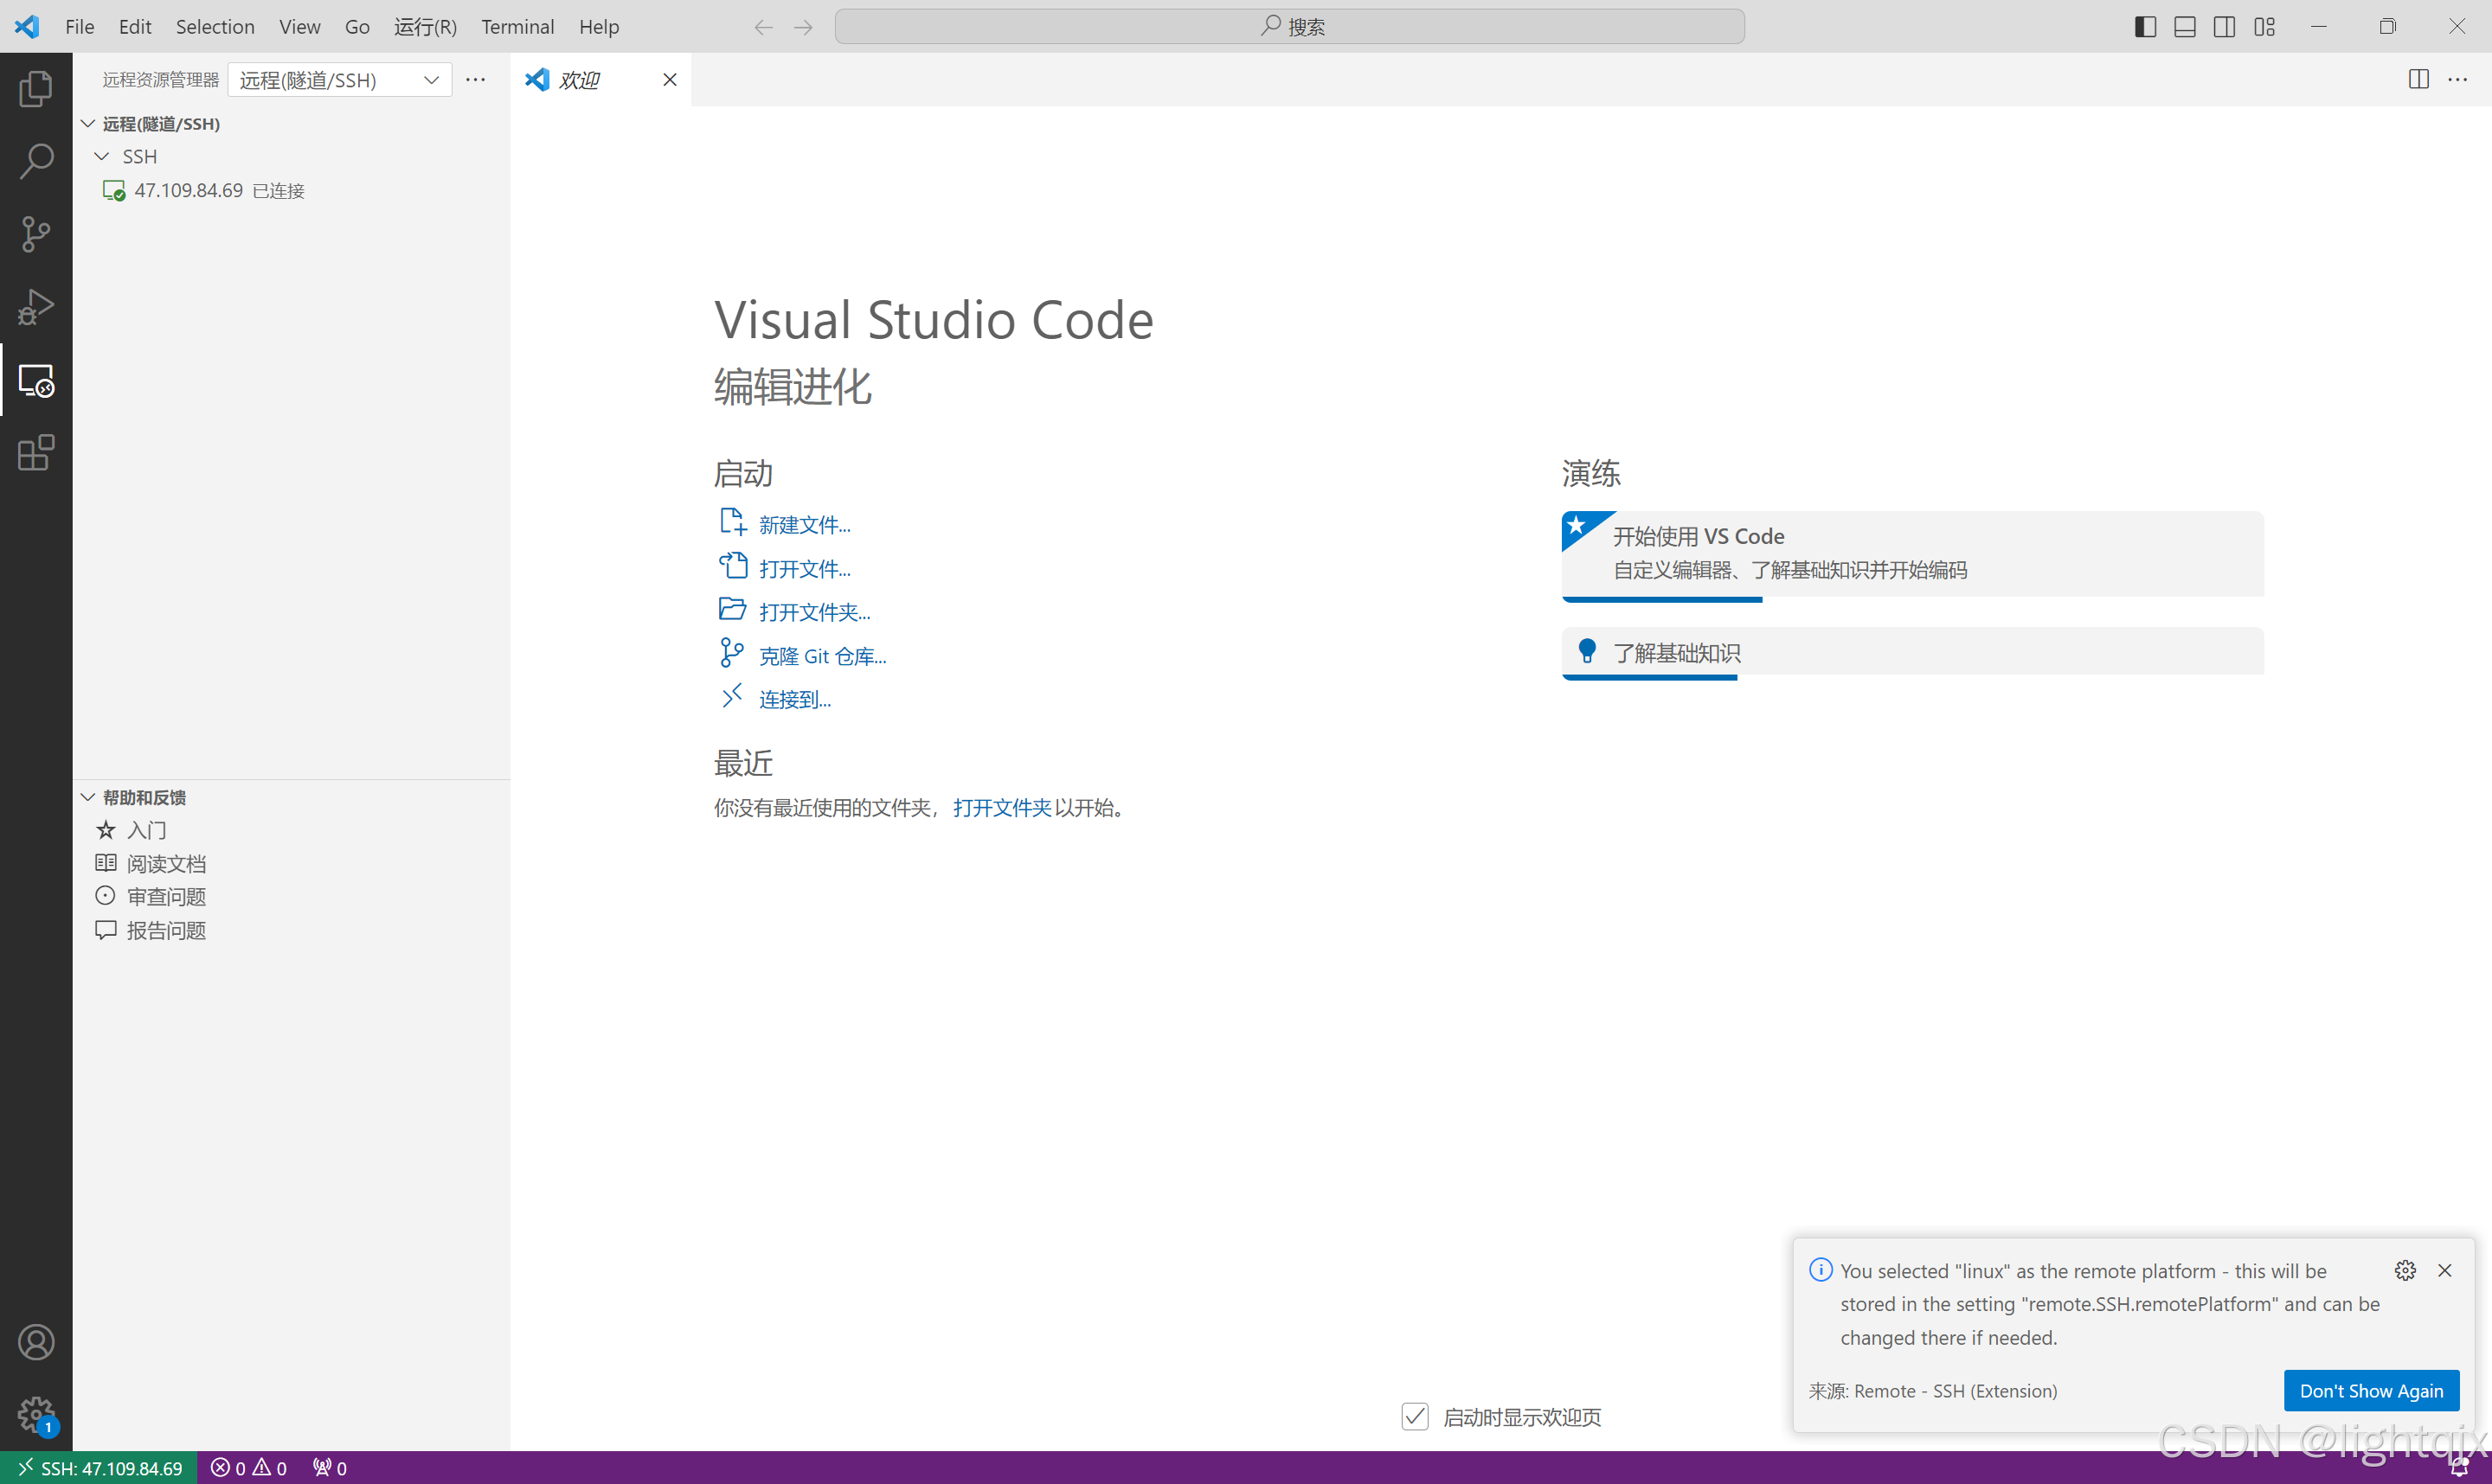Click the 打开文件夹... start link
This screenshot has width=2492, height=1484.
pyautogui.click(x=814, y=612)
